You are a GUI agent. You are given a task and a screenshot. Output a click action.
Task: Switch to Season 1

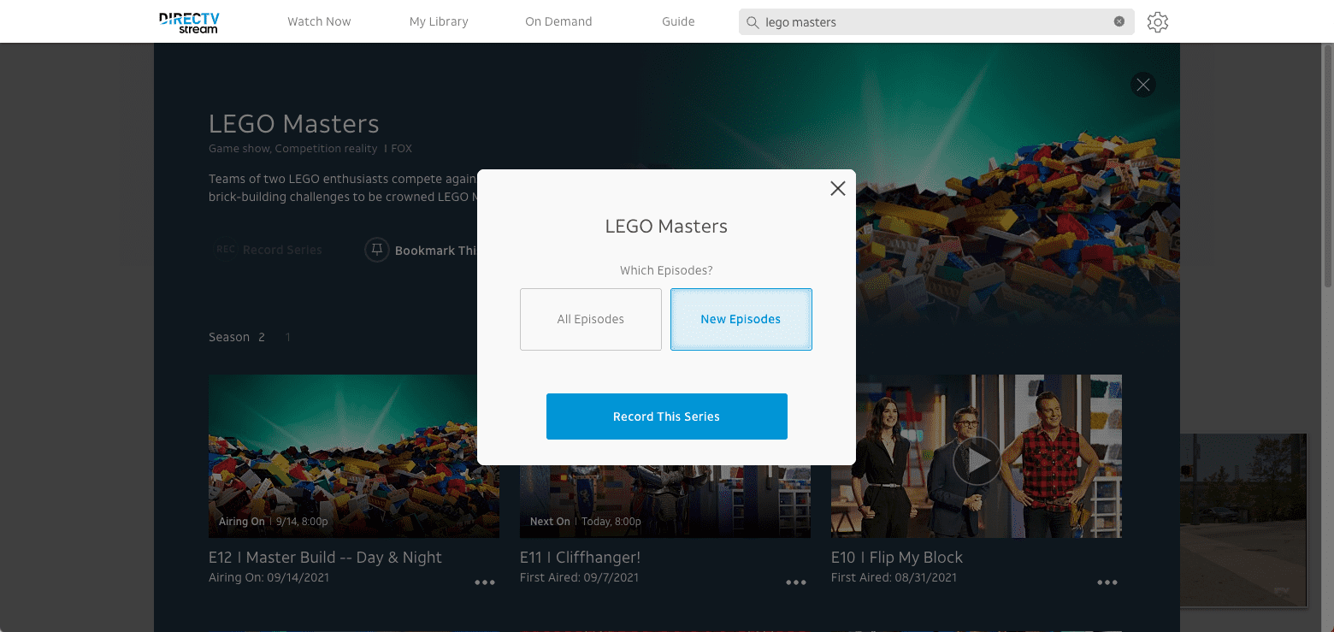(x=288, y=337)
